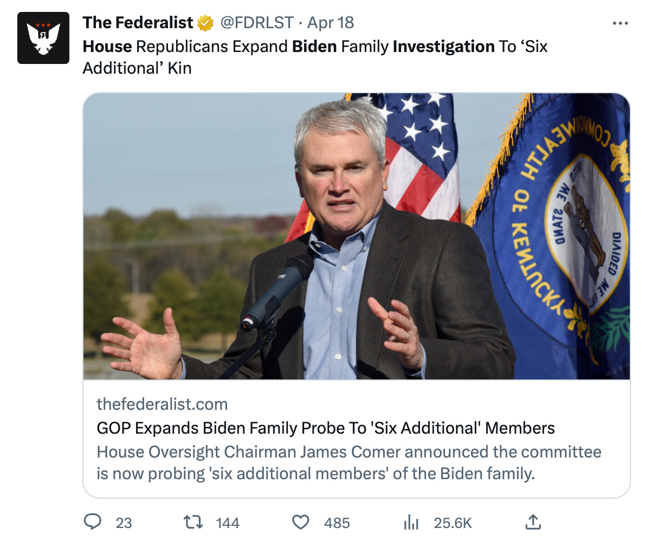The image size is (645, 541).
Task: Click the @FDRLST handle
Action: point(256,23)
